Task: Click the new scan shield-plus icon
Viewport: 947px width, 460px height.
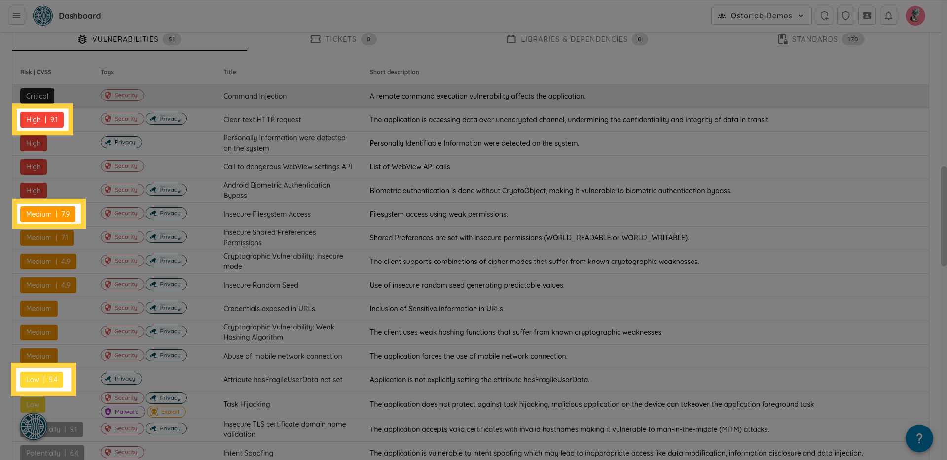Action: [x=824, y=16]
